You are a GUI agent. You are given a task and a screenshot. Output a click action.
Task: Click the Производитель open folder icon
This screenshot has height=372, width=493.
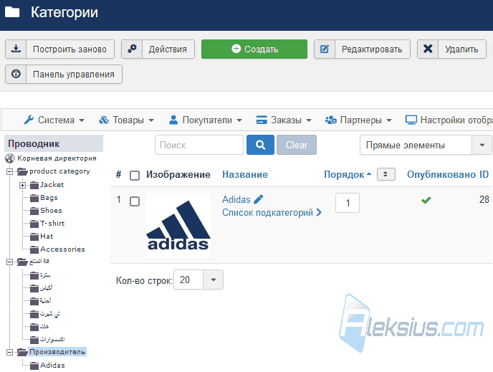(22, 352)
